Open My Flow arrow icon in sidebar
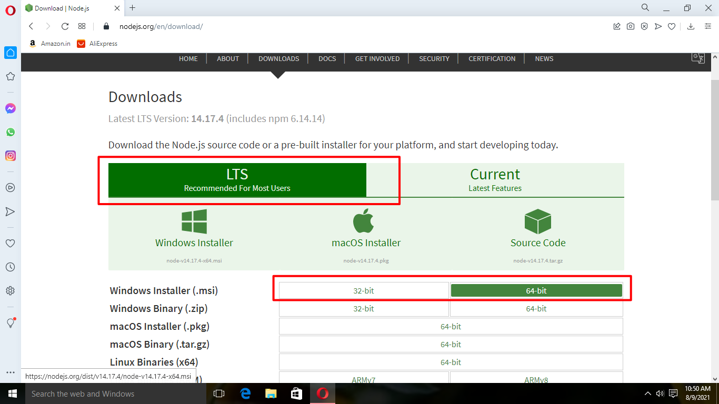 pyautogui.click(x=11, y=211)
